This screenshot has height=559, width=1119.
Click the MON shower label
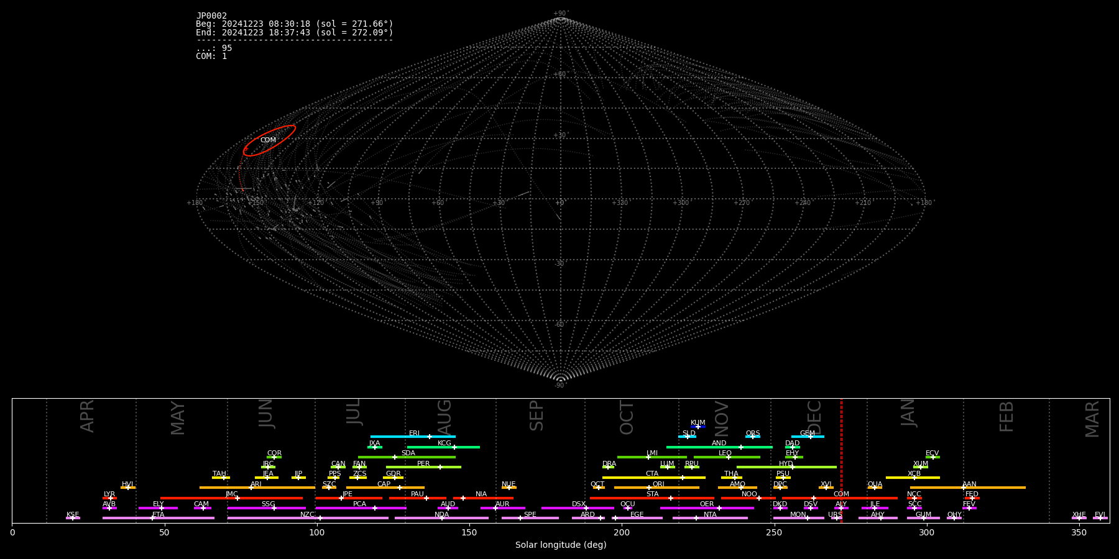(798, 515)
